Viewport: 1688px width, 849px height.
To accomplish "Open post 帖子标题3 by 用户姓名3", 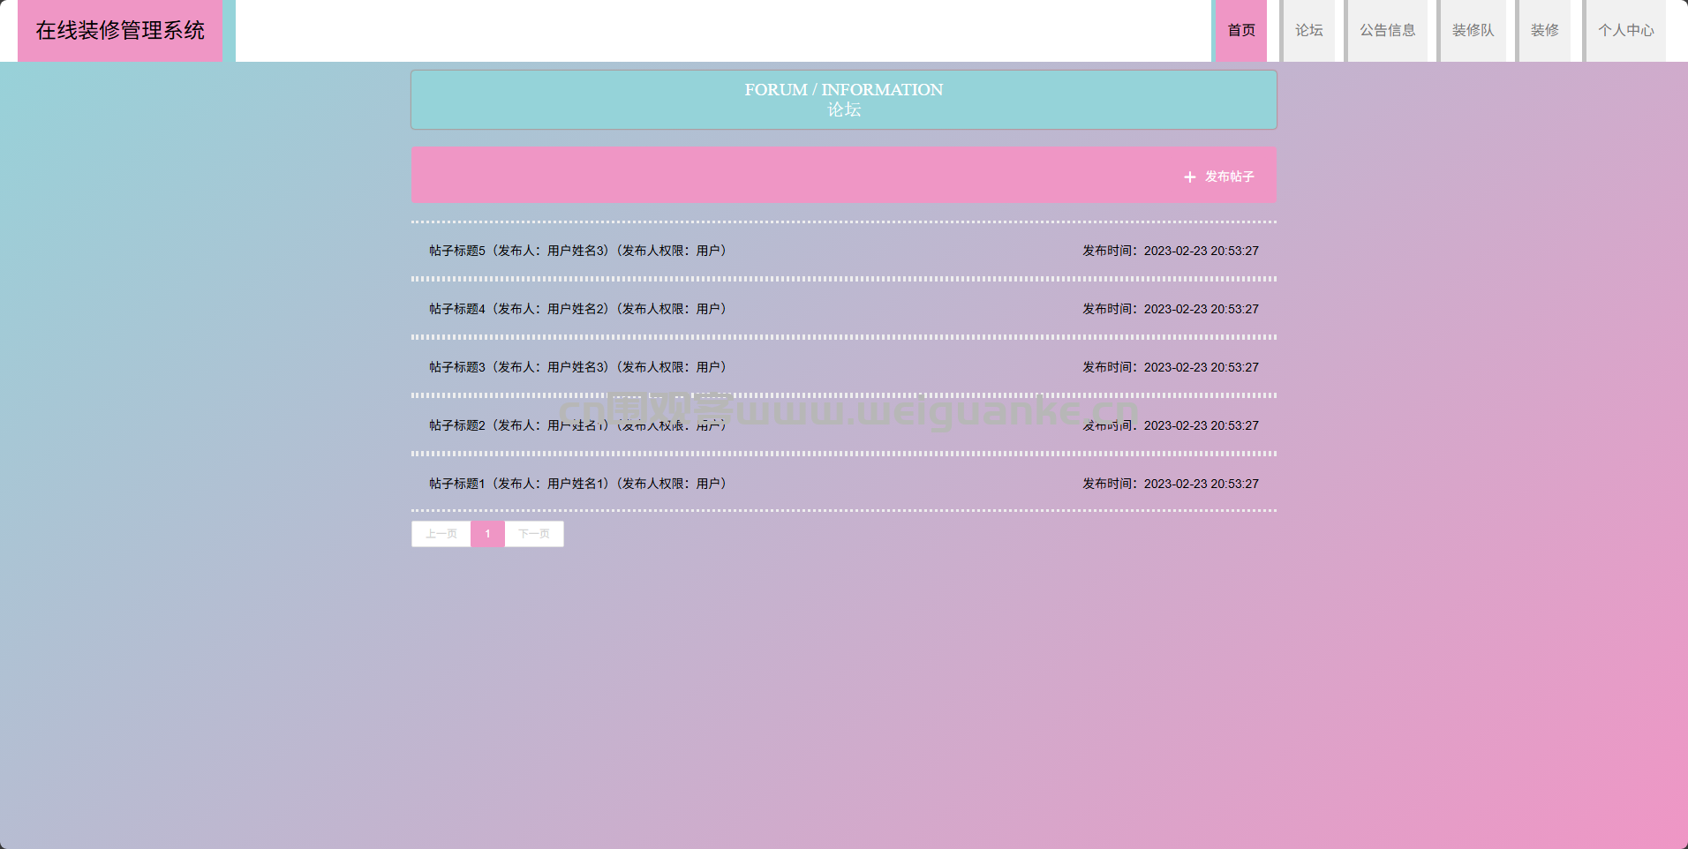I will point(577,367).
